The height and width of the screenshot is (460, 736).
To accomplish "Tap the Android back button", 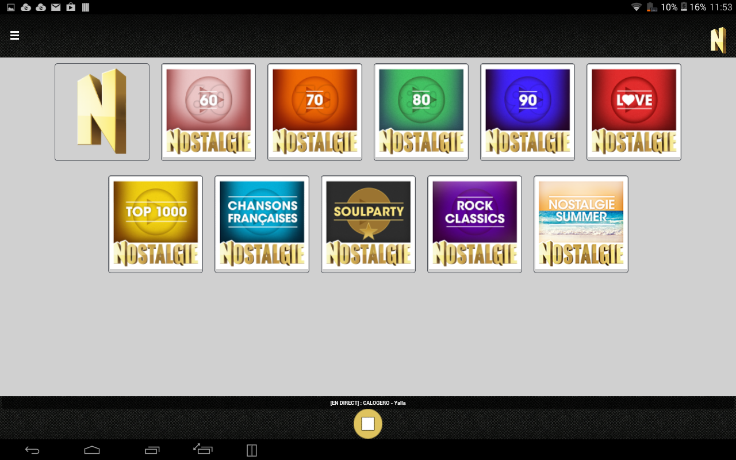I will [32, 450].
